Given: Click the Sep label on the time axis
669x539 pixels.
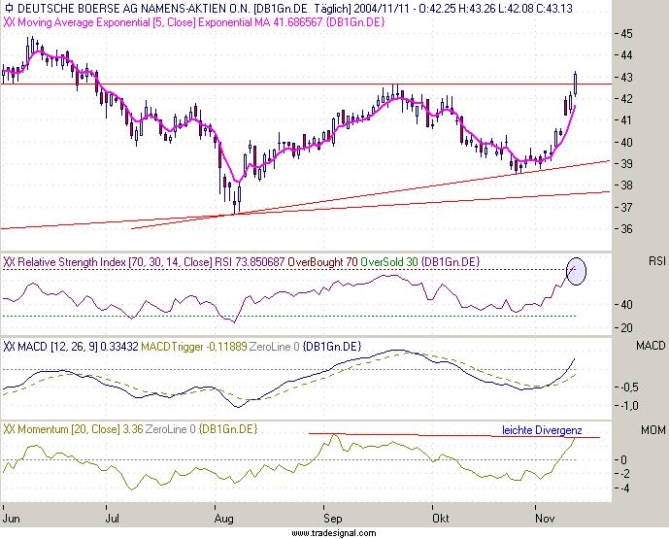Looking at the screenshot, I should click(333, 519).
